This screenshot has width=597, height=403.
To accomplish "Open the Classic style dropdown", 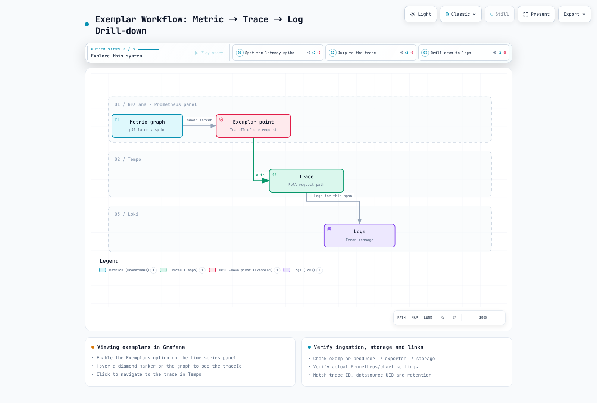I will pyautogui.click(x=460, y=14).
